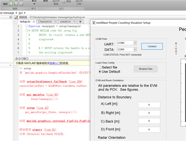Click the Browse Files button

146,69
